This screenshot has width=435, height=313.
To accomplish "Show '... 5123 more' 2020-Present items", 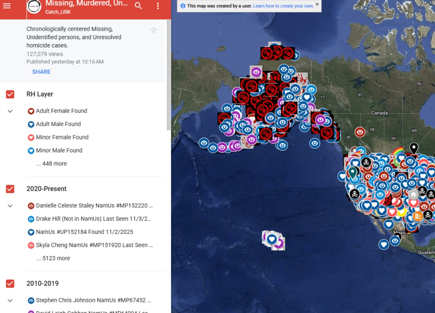I will coord(53,258).
